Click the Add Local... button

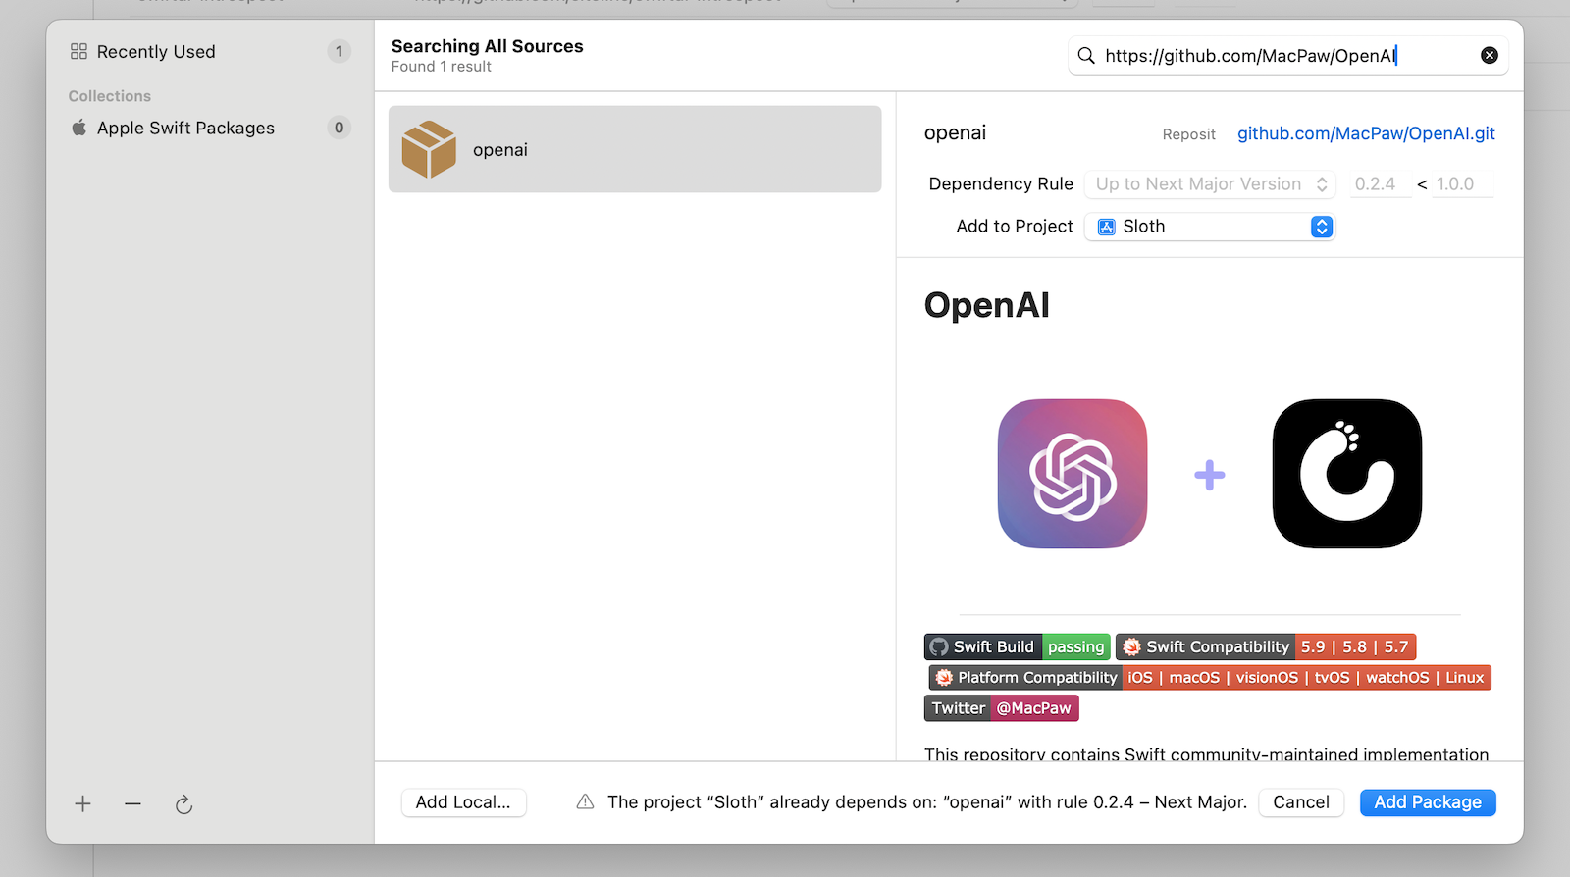(x=463, y=802)
